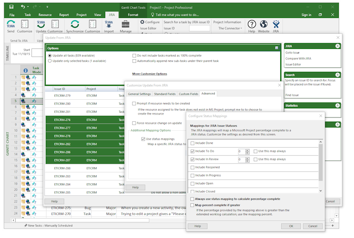Check Include Done status
This screenshot has width=354, height=238.
pos(192,143)
